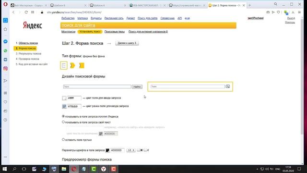
Task: Click 'Далее к шагу 3' button
Action: pyautogui.click(x=127, y=43)
